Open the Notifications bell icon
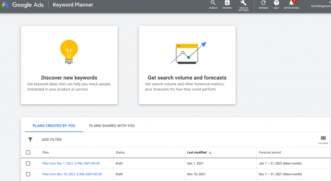Image resolution: width=331 pixels, height=181 pixels. 291,3
